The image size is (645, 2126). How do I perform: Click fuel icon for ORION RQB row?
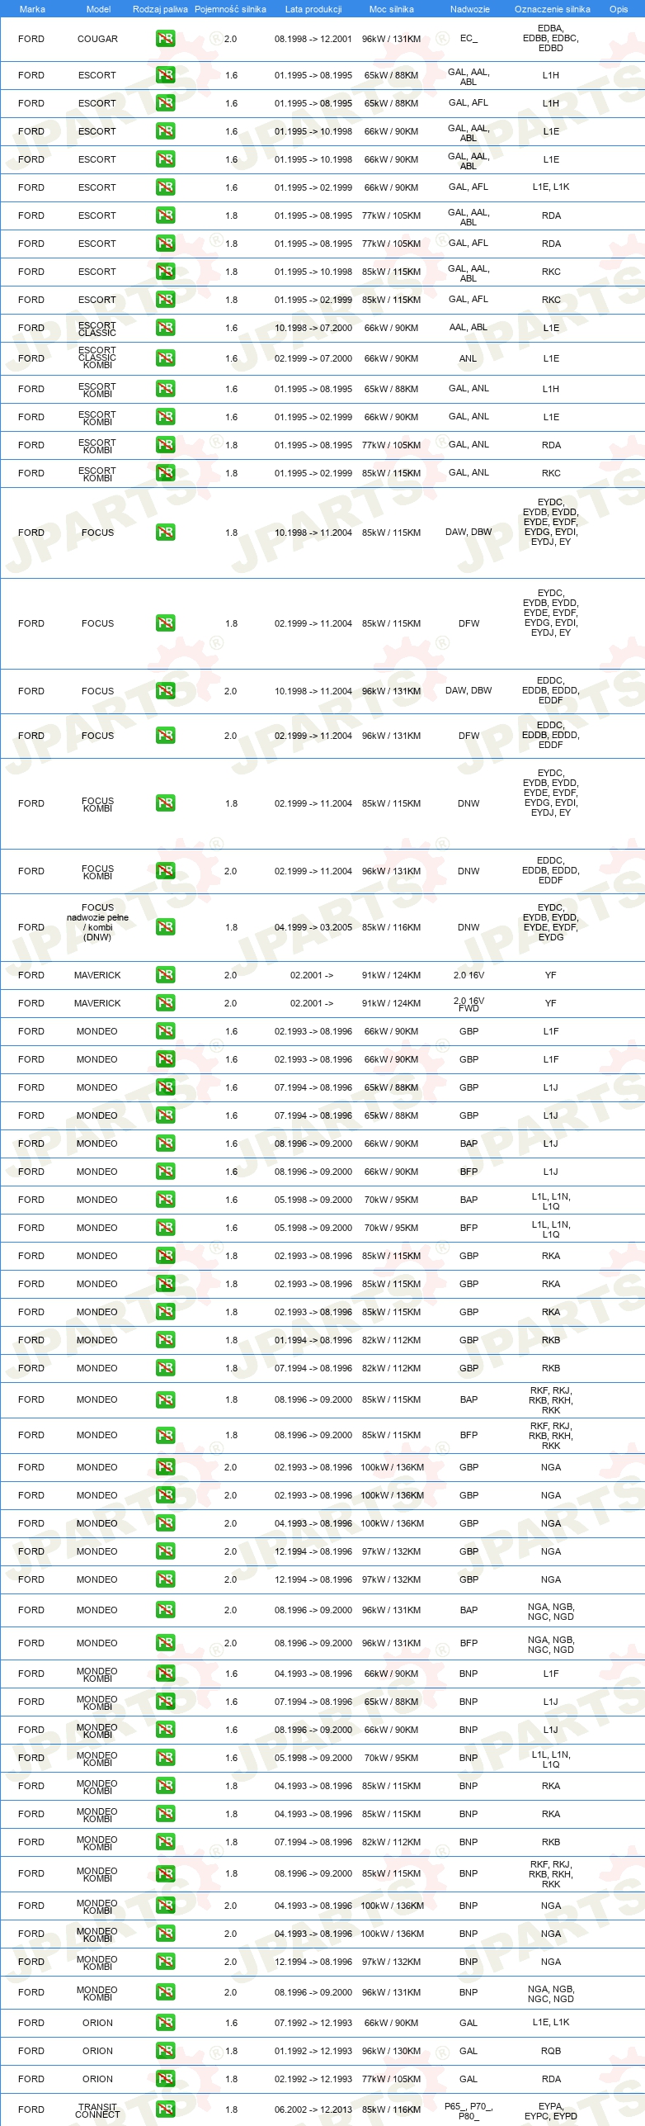(x=165, y=2051)
